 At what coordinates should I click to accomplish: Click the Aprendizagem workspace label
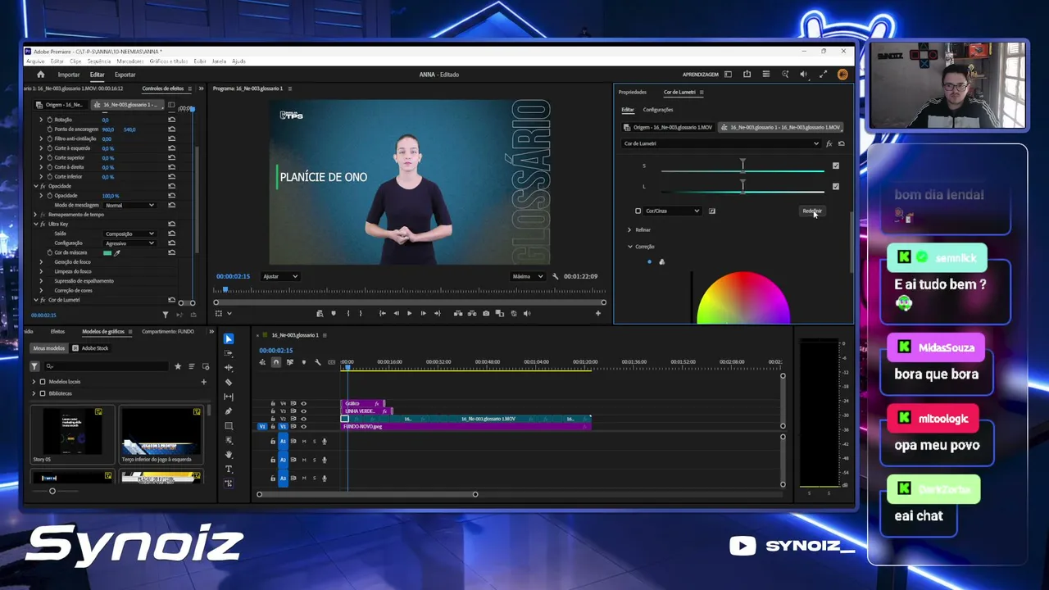point(701,75)
